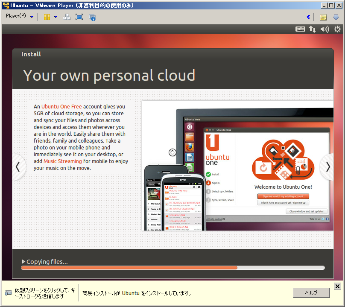Switch to Unity mode using the toolbar icon
Image resolution: width=345 pixels, height=307 pixels.
coord(92,17)
